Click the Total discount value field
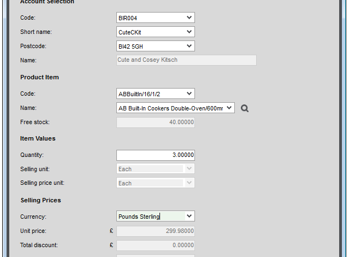This screenshot has width=349, height=257. pyautogui.click(x=156, y=246)
